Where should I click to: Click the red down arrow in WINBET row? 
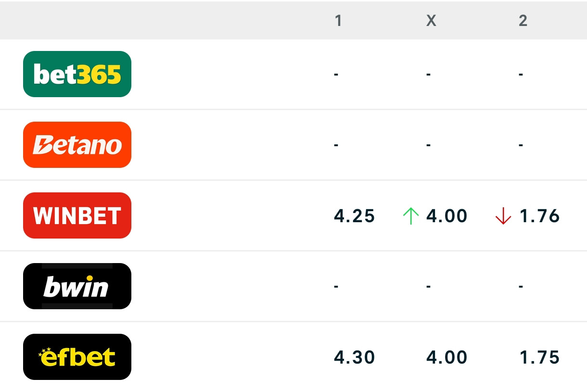(503, 216)
